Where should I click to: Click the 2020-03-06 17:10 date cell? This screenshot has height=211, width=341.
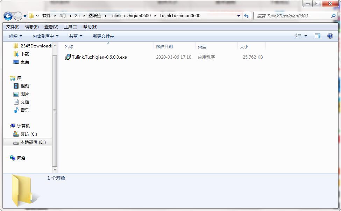click(173, 57)
